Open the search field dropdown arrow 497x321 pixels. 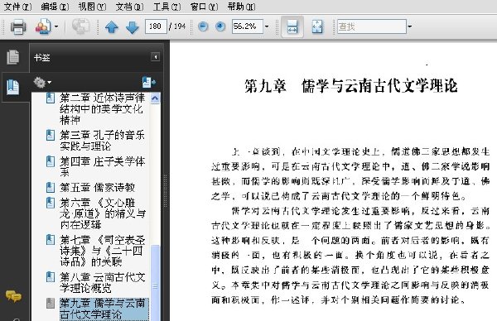coord(409,26)
